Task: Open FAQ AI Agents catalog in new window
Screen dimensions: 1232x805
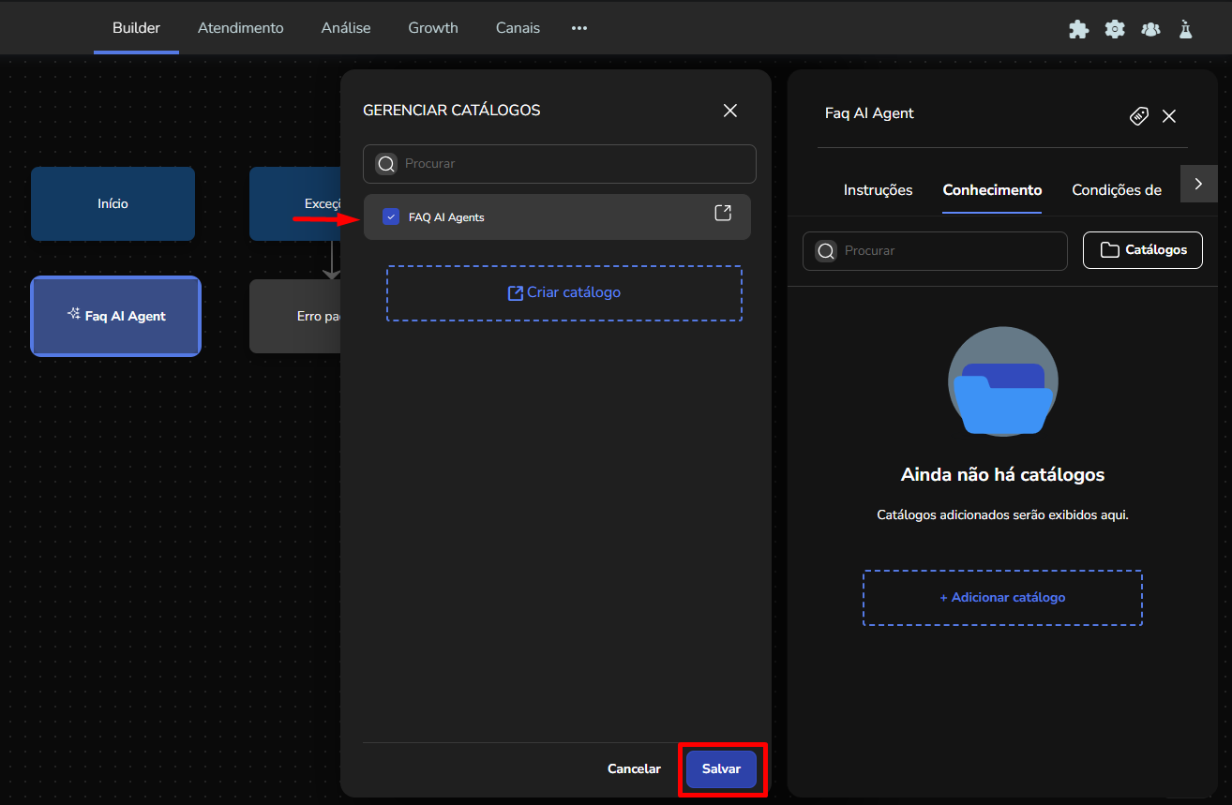Action: click(x=723, y=213)
